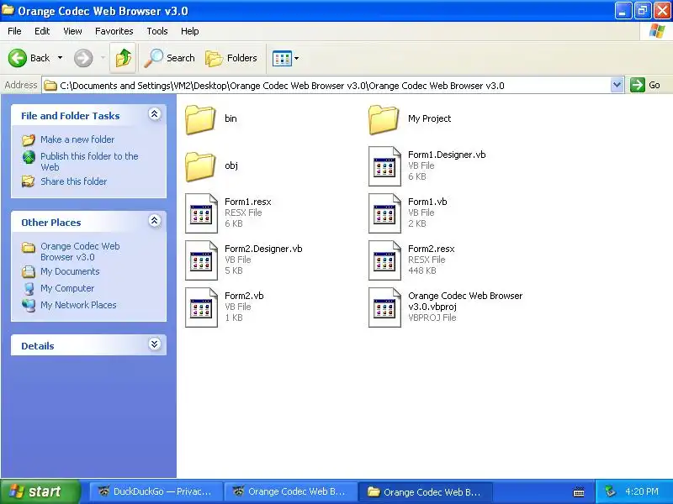Screen dimensions: 673x504
Task: Go to Orange Codec Web Browser v3.0 in Other Places
Action: click(80, 251)
